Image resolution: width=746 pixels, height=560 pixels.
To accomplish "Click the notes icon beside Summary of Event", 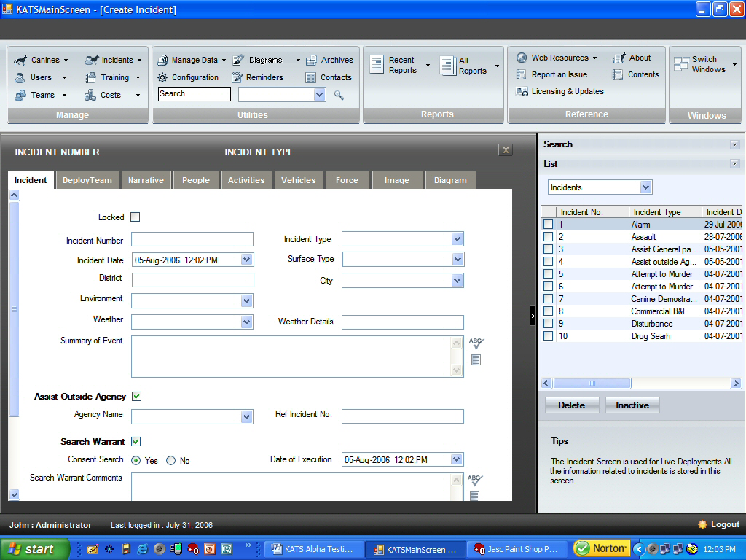I will tap(476, 360).
